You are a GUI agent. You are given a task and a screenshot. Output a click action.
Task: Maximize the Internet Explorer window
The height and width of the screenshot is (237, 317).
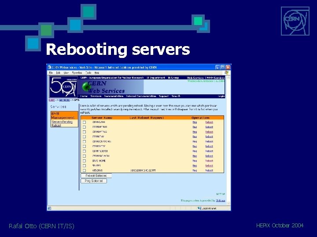pos(223,67)
